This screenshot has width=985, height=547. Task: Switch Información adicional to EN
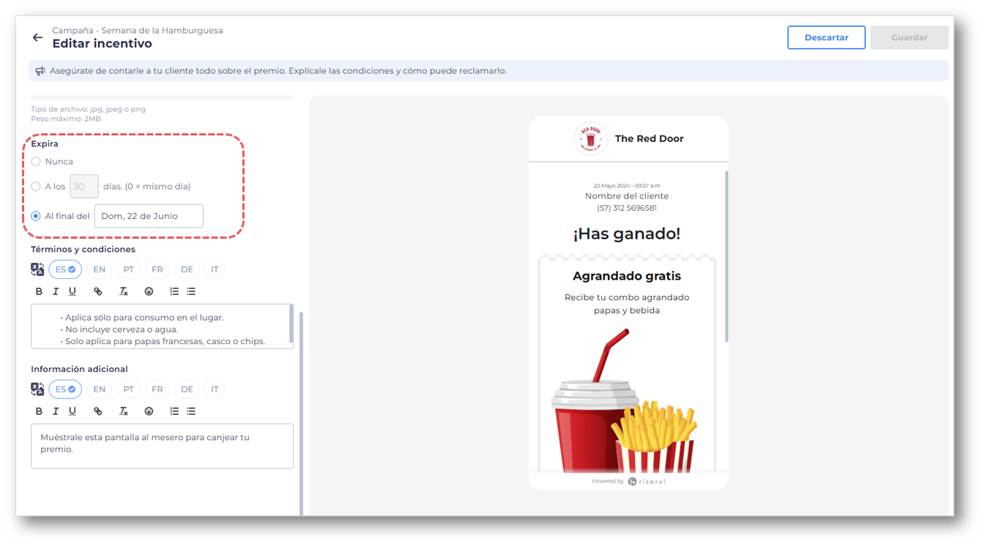(99, 390)
